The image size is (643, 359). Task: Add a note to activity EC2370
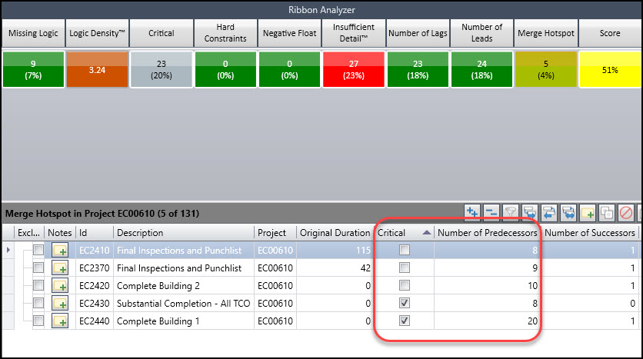[60, 268]
